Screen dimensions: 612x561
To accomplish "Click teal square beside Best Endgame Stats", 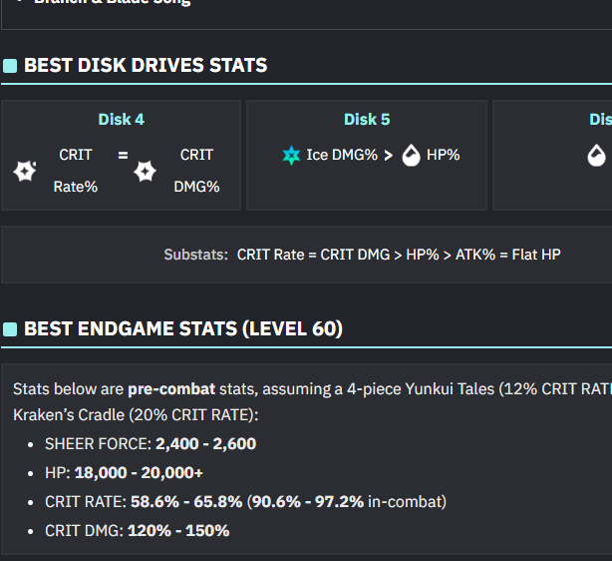I will [x=10, y=329].
